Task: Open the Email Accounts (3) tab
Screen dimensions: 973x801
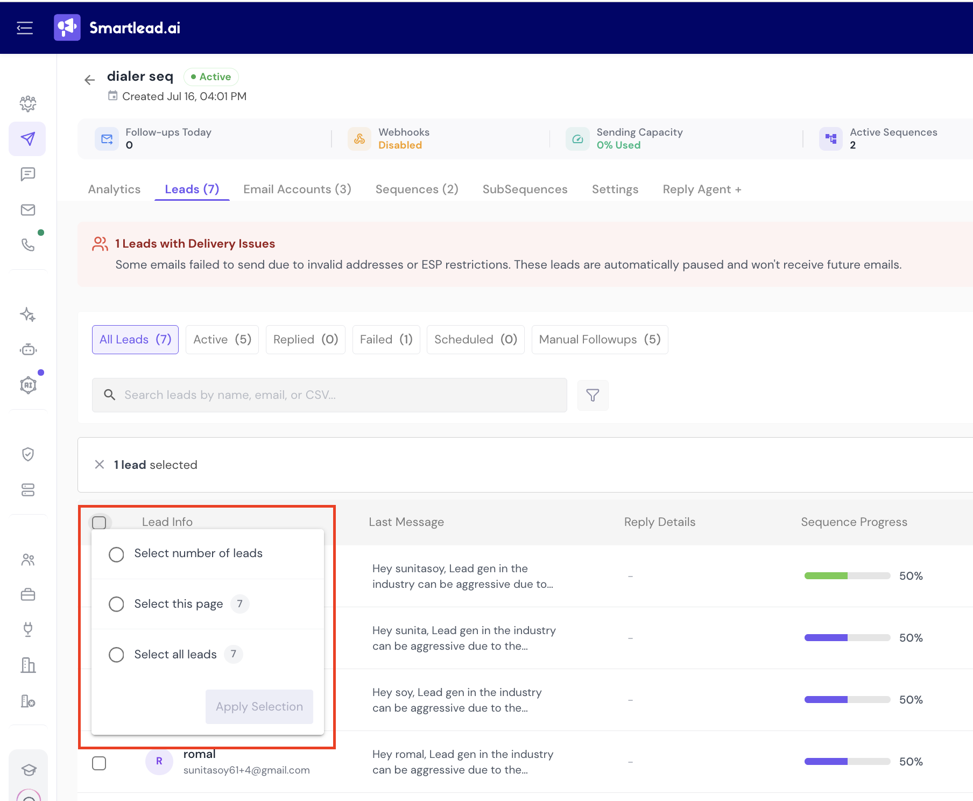Action: coord(297,189)
